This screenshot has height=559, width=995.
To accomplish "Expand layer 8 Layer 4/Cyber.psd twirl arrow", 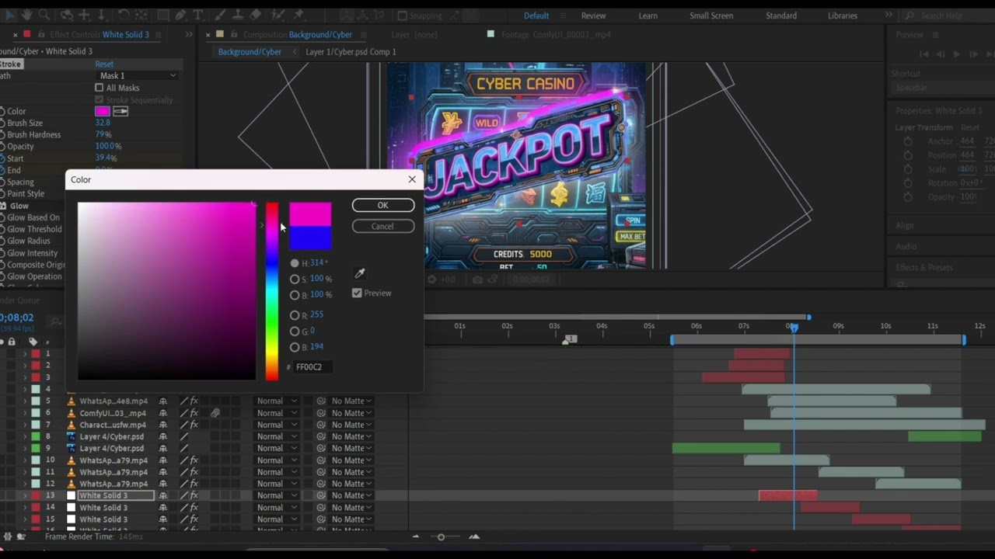I will pos(24,437).
